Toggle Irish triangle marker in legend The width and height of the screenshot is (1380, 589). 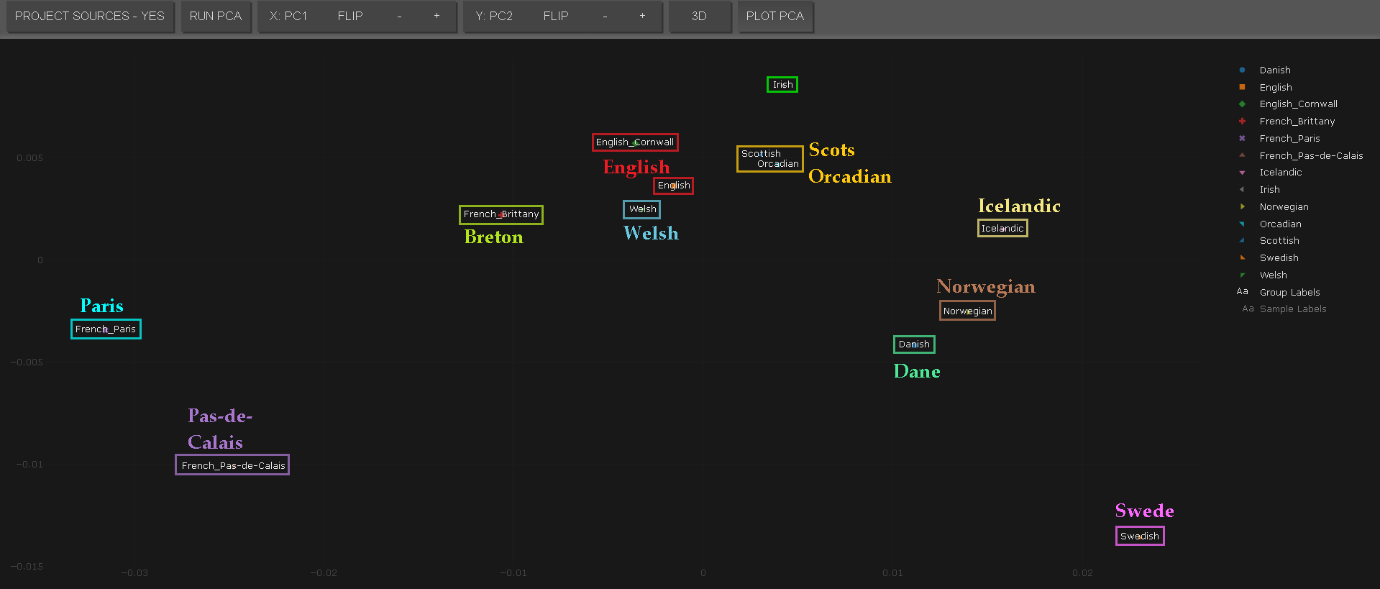1242,190
